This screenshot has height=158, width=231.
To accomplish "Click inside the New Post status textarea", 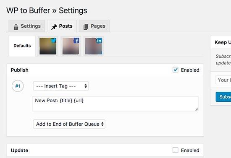I will [115, 104].
